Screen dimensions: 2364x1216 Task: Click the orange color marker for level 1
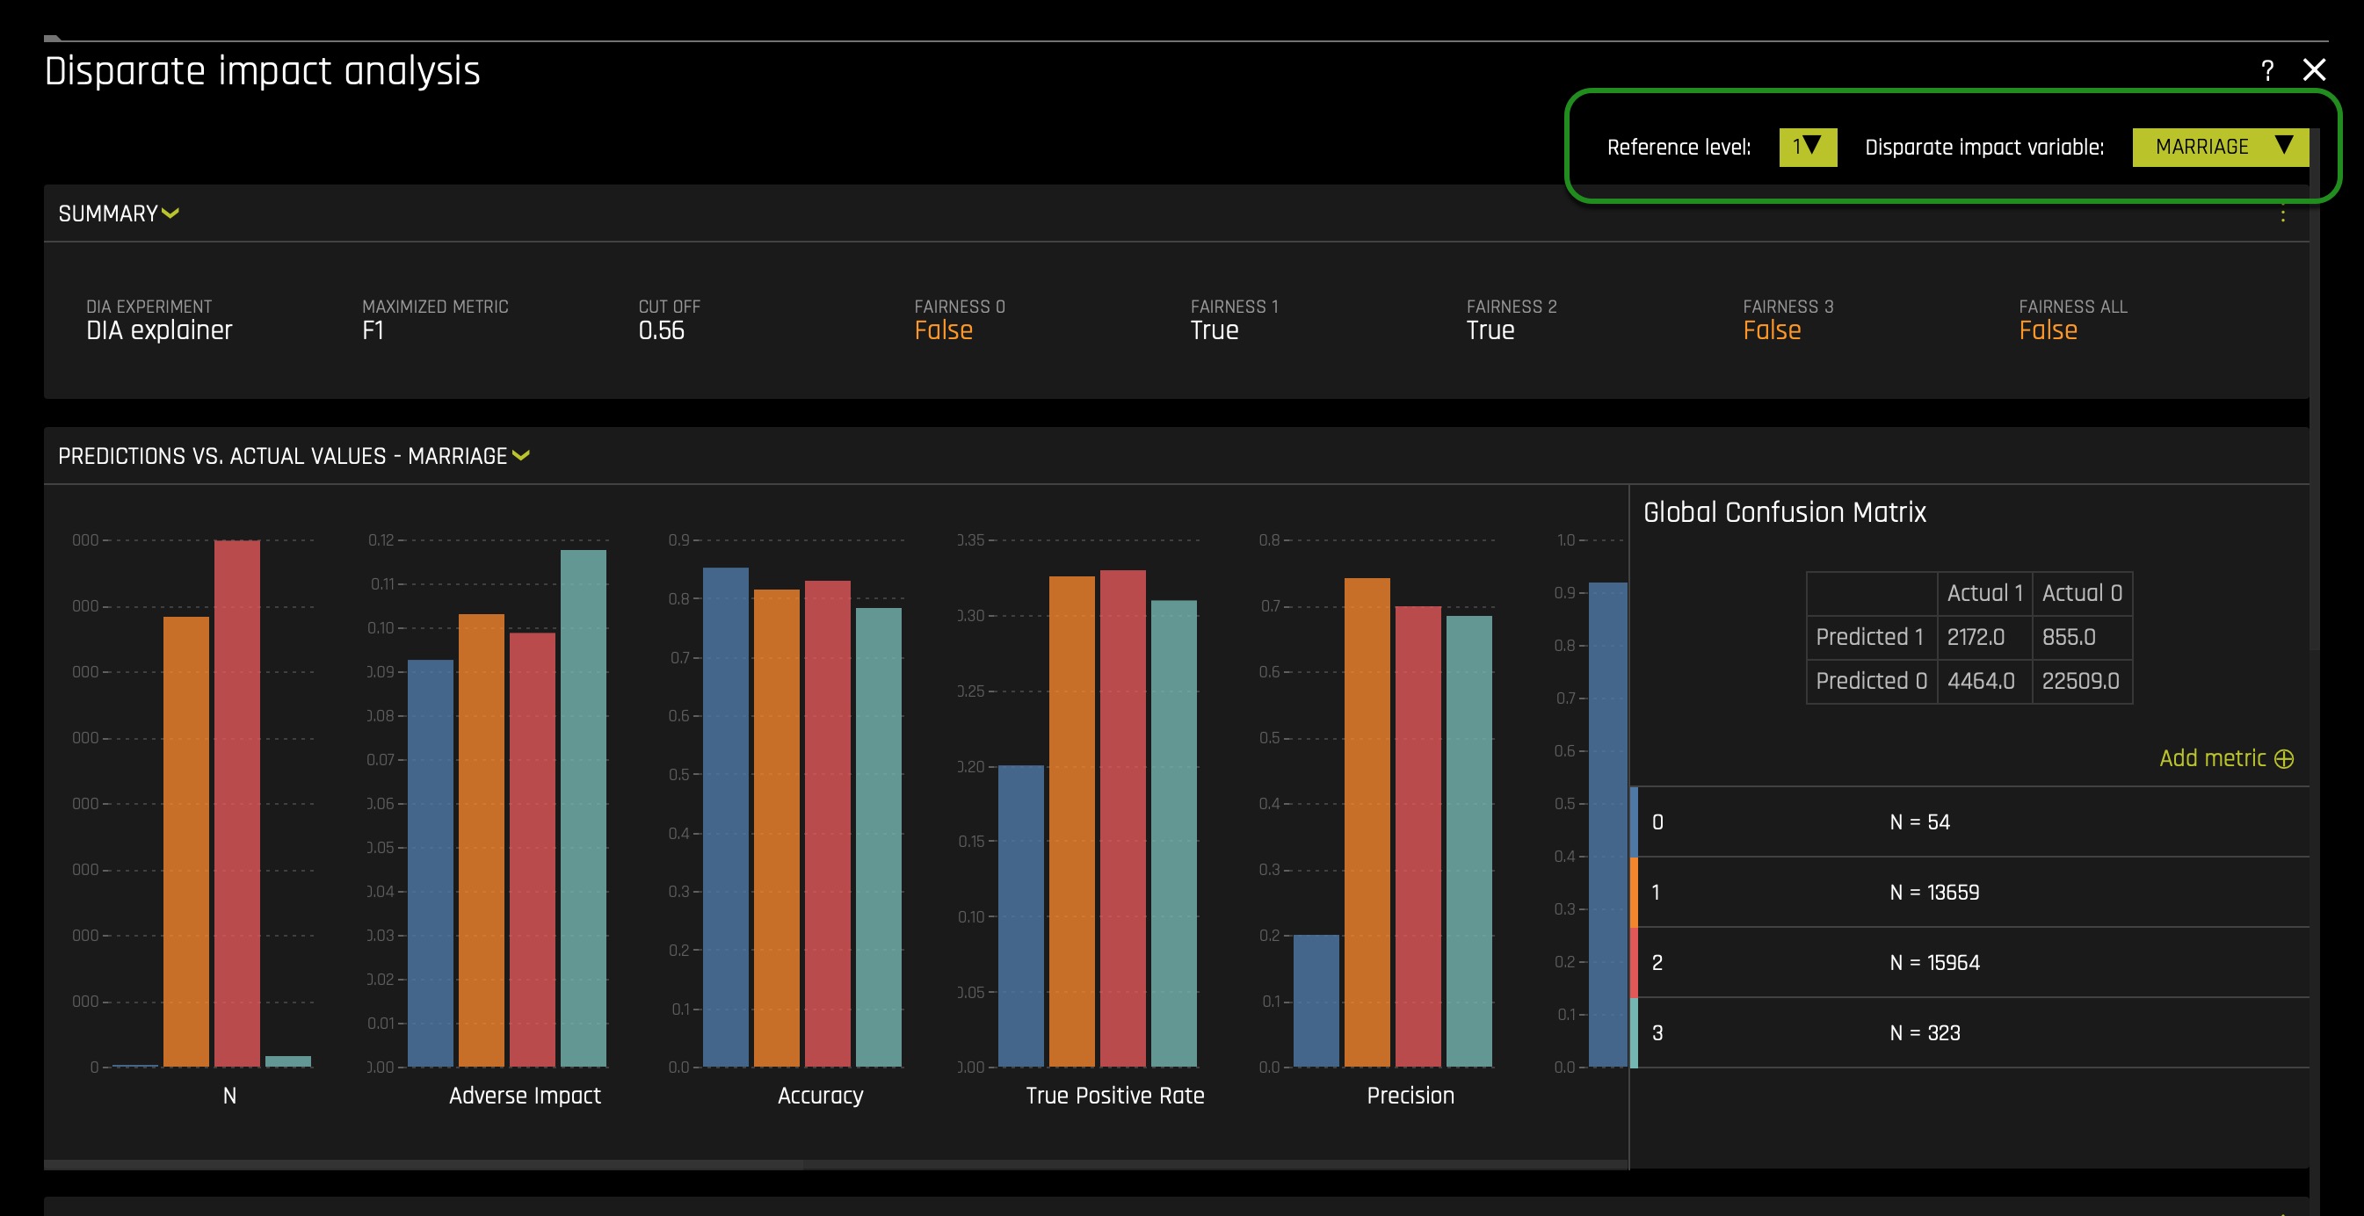point(1634,892)
